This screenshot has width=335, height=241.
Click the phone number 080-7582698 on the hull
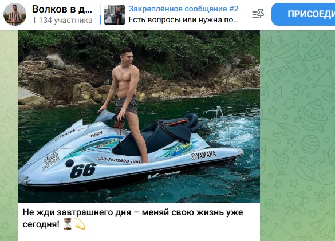point(113,160)
